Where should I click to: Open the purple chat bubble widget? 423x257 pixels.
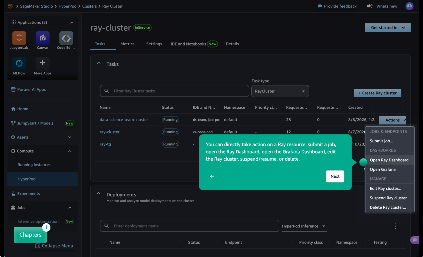(415, 240)
